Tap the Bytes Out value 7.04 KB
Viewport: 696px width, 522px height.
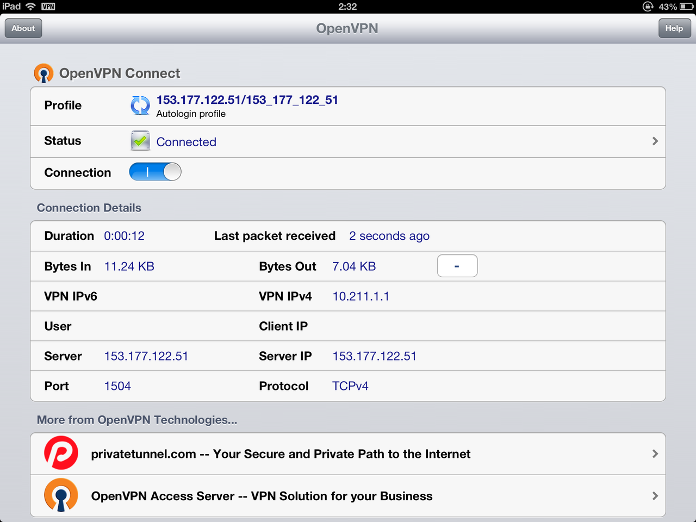(x=354, y=266)
